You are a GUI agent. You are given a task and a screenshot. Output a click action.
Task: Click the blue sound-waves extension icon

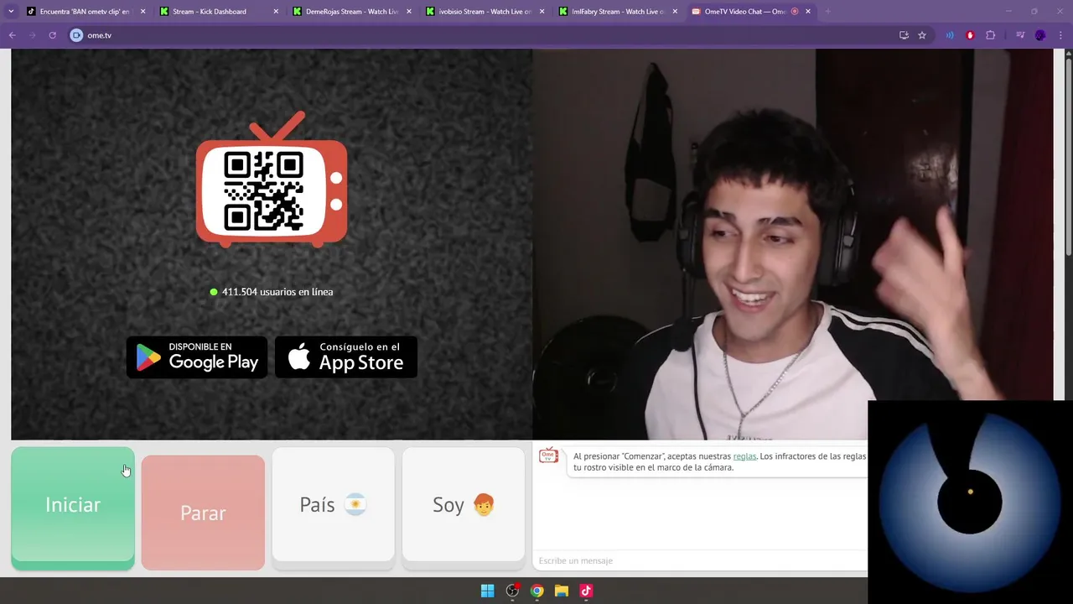950,35
